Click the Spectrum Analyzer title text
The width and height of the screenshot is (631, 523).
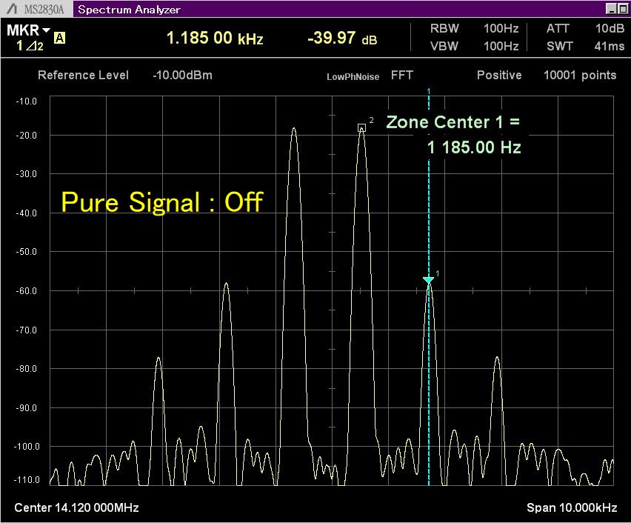tap(129, 10)
